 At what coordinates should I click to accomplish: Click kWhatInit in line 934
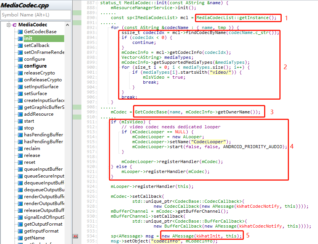(x=208, y=236)
